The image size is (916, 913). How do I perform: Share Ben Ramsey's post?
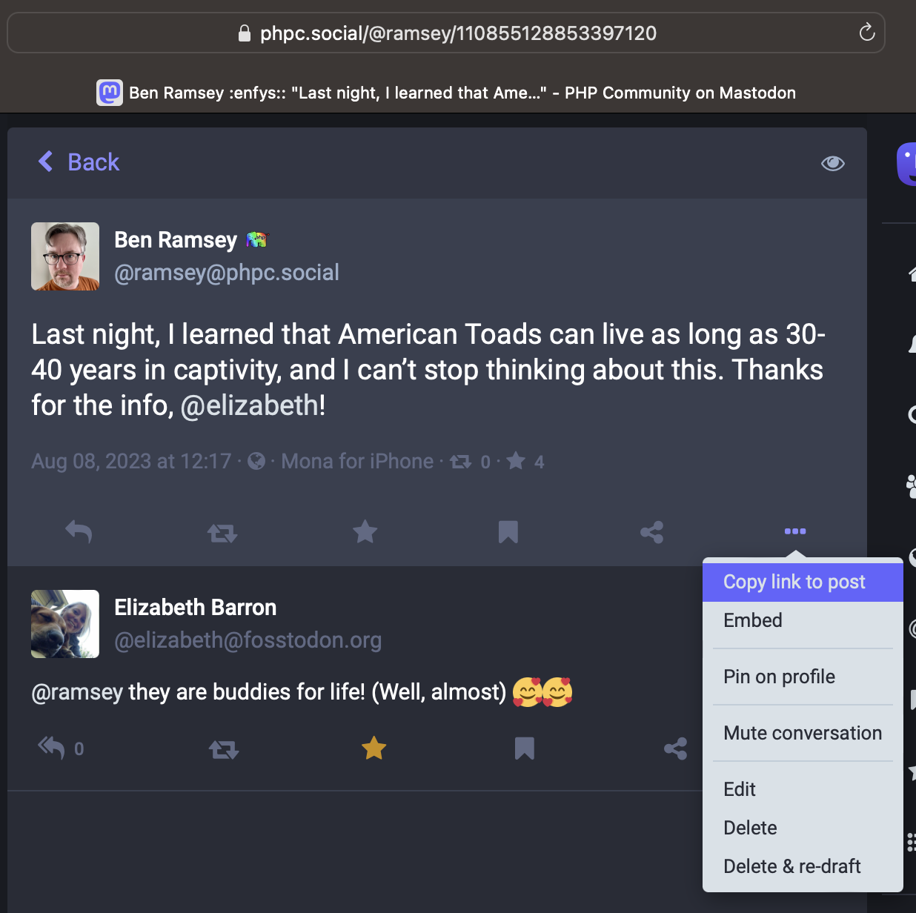click(x=651, y=532)
